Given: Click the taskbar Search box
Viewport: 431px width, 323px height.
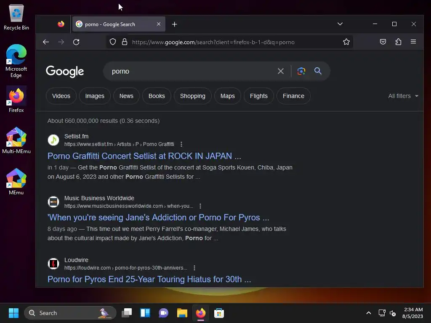Looking at the screenshot, I should pyautogui.click(x=70, y=313).
